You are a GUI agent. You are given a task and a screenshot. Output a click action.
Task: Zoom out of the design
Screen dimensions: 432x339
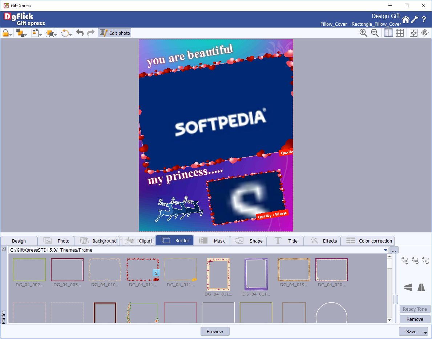[x=375, y=33]
